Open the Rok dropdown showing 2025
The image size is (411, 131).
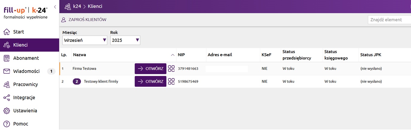125,40
